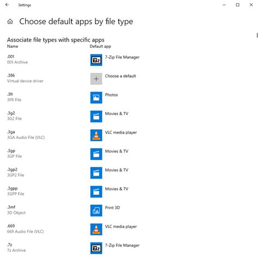Click the Print 3D icon for .3mf
Viewport: 258px width, 259px height.
[x=96, y=211]
